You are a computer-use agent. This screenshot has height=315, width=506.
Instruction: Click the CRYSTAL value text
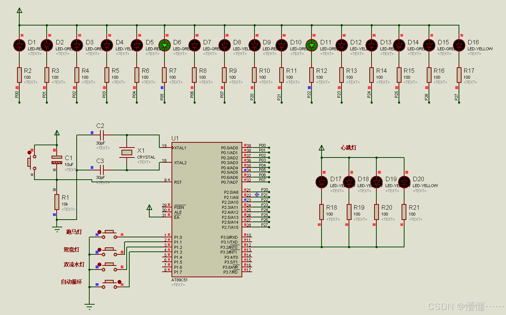tap(146, 157)
